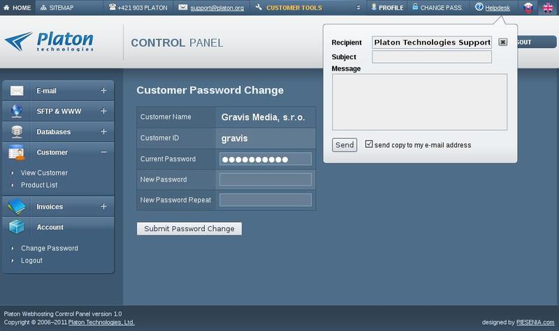Click the Gravis Media, s.r.o. customer name
This screenshot has width=559, height=331.
(x=263, y=117)
